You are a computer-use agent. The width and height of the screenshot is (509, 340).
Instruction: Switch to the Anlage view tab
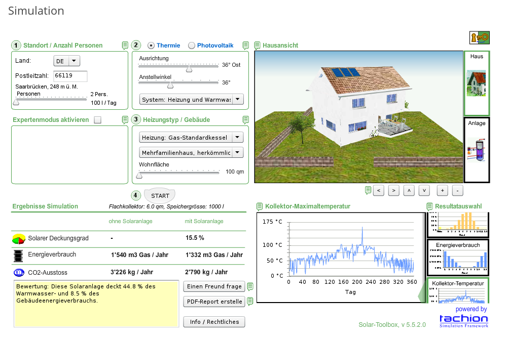[477, 149]
